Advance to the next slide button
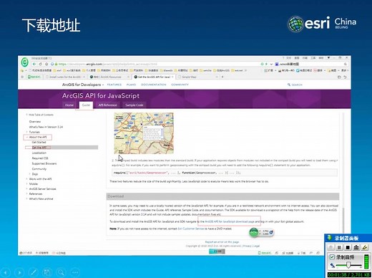The width and height of the screenshot is (372, 278). (x=19, y=272)
